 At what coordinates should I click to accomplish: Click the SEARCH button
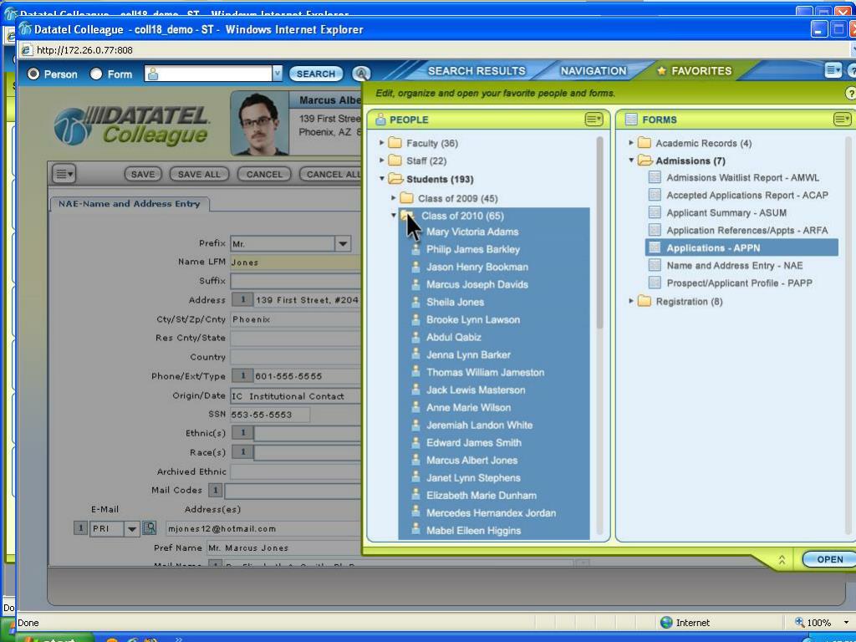[x=315, y=74]
